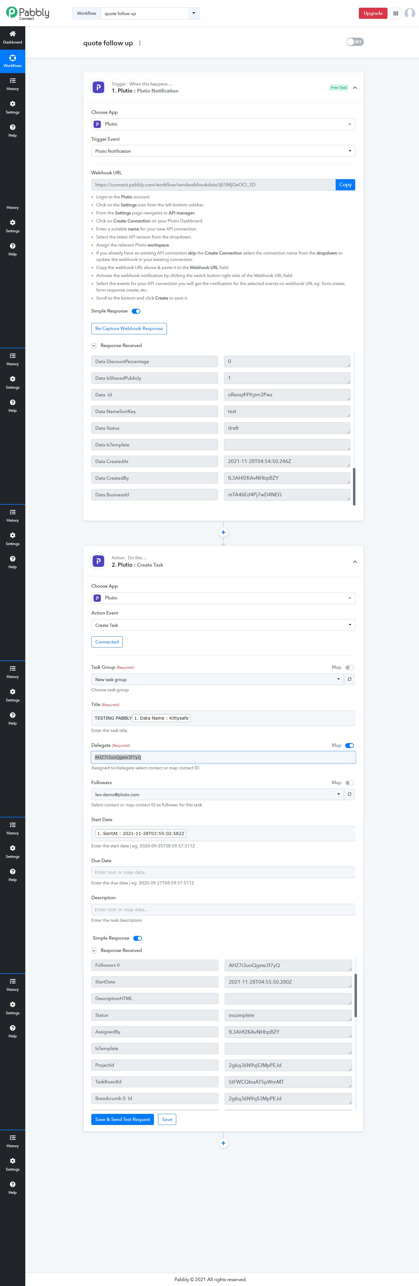Click the Data BusinessId value mTA46Ed4Pj7wD4NEG
The image size is (419, 1286).
pos(287,495)
